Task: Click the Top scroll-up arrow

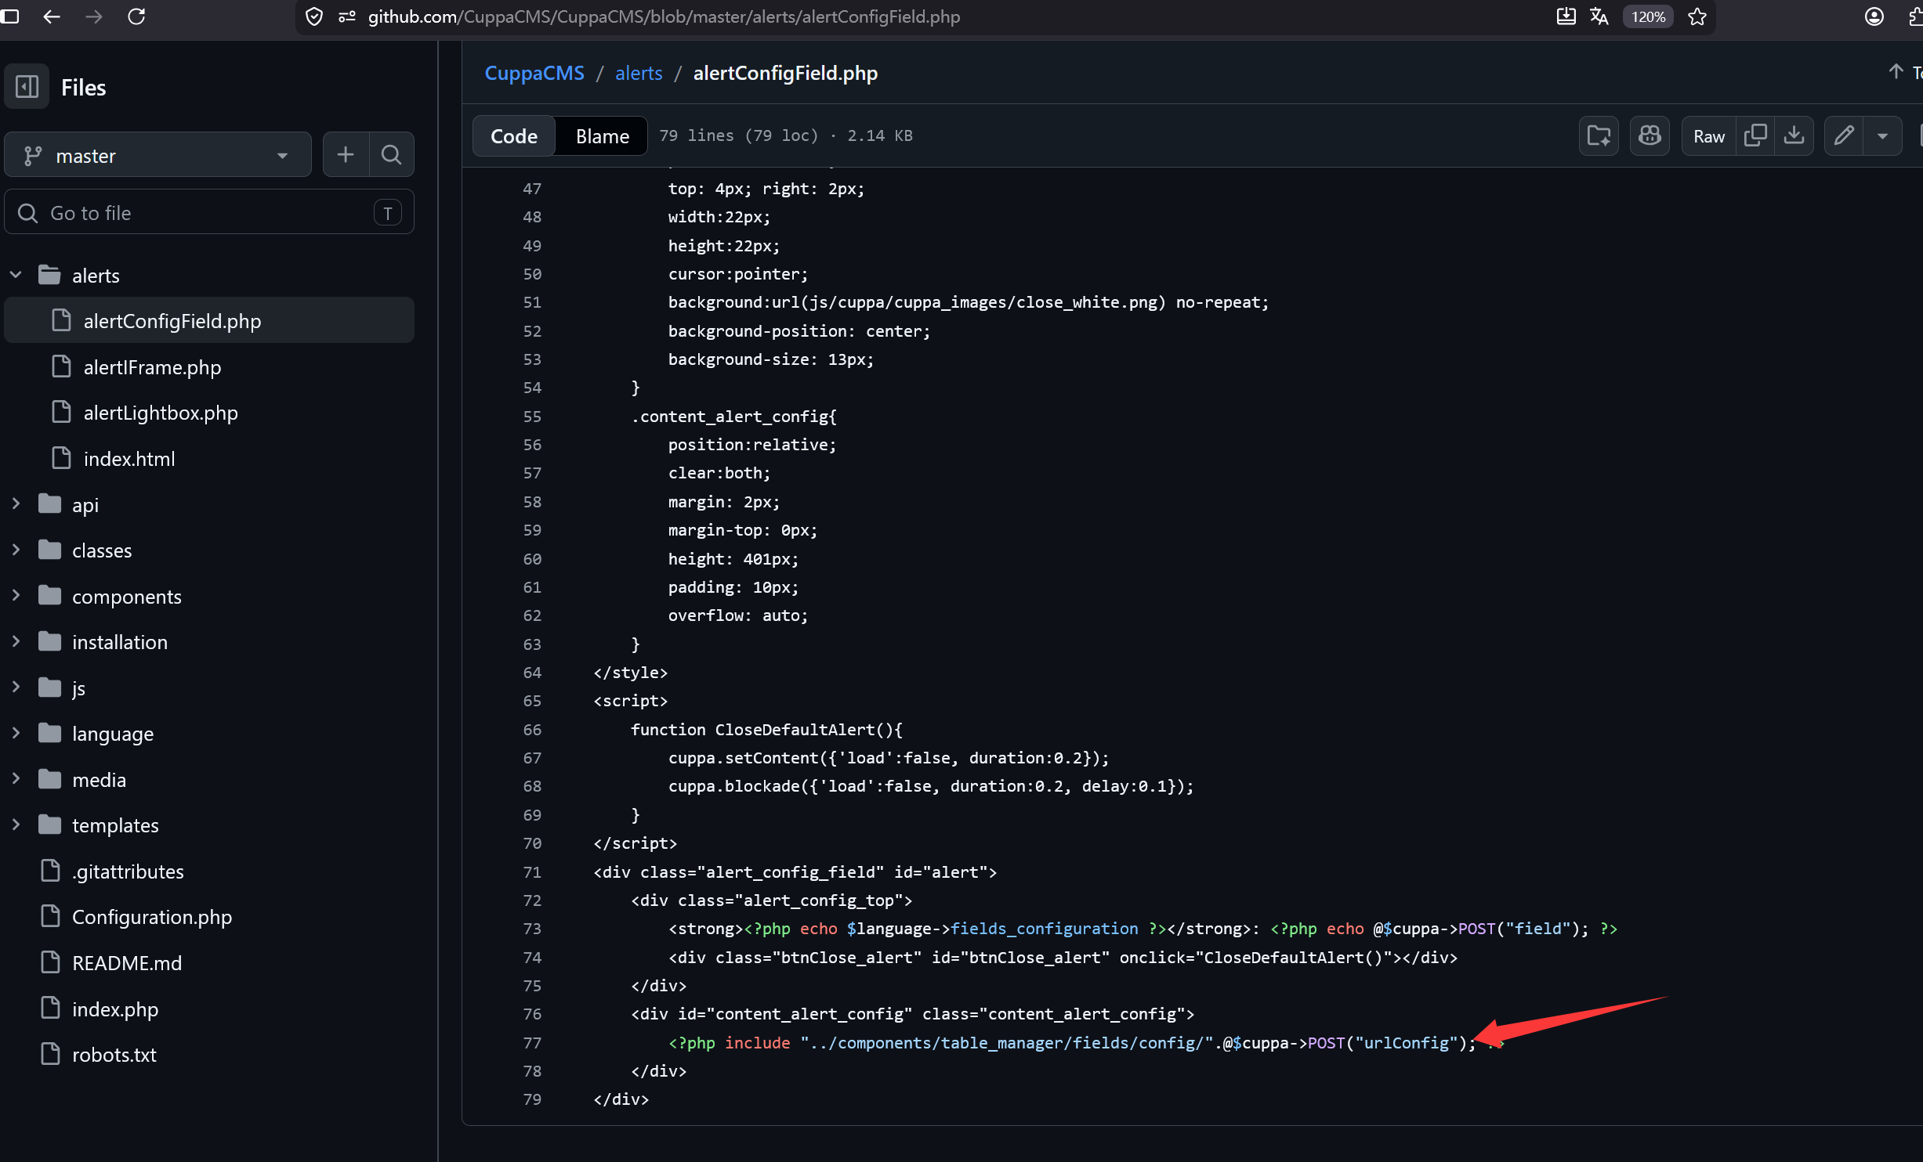Action: coord(1896,71)
